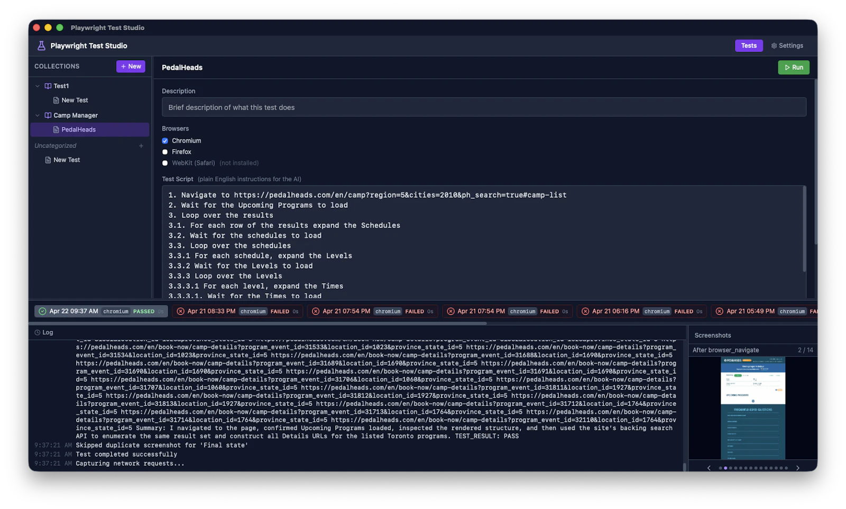Enable the Firefox browser checkbox
This screenshot has width=846, height=509.
[x=165, y=152]
